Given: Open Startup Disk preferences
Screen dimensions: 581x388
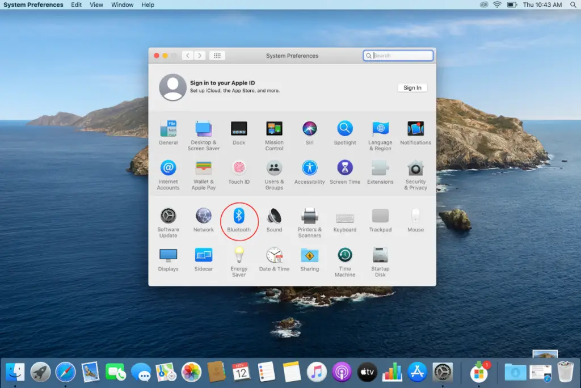Looking at the screenshot, I should [380, 262].
